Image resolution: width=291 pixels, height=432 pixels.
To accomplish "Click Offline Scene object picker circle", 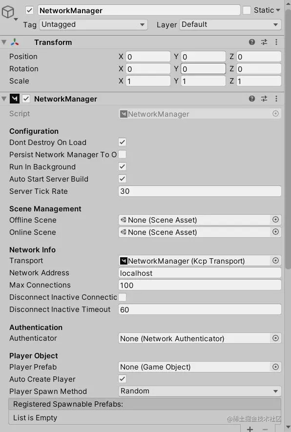I will point(275,220).
